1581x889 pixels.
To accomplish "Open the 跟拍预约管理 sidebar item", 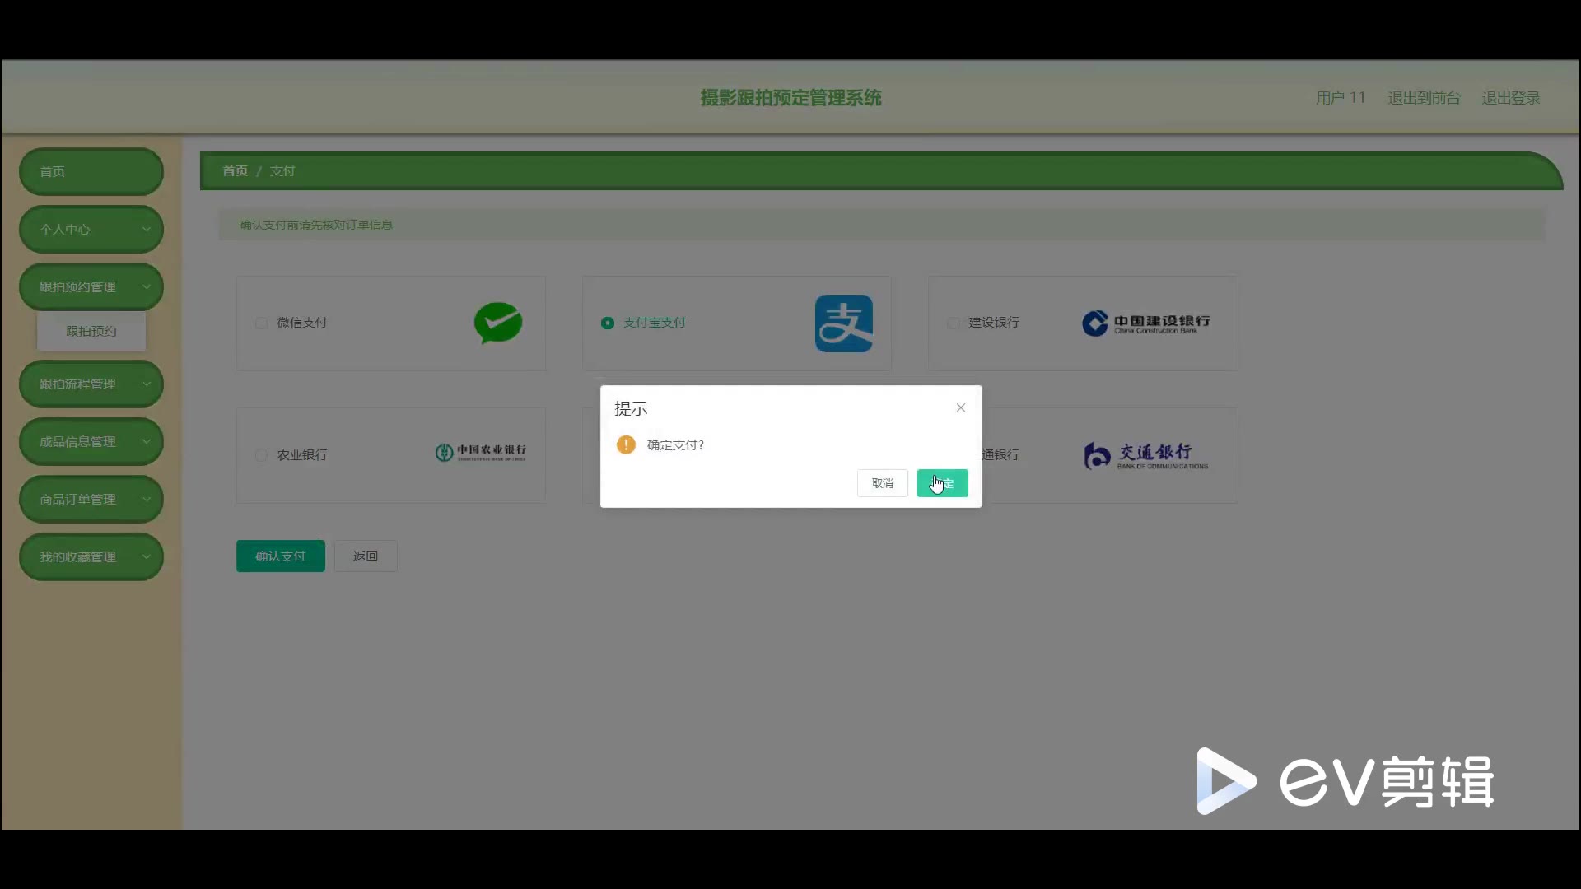I will 91,286.
